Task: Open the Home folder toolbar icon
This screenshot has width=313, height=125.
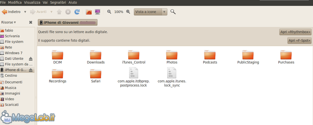Action: click(89, 12)
